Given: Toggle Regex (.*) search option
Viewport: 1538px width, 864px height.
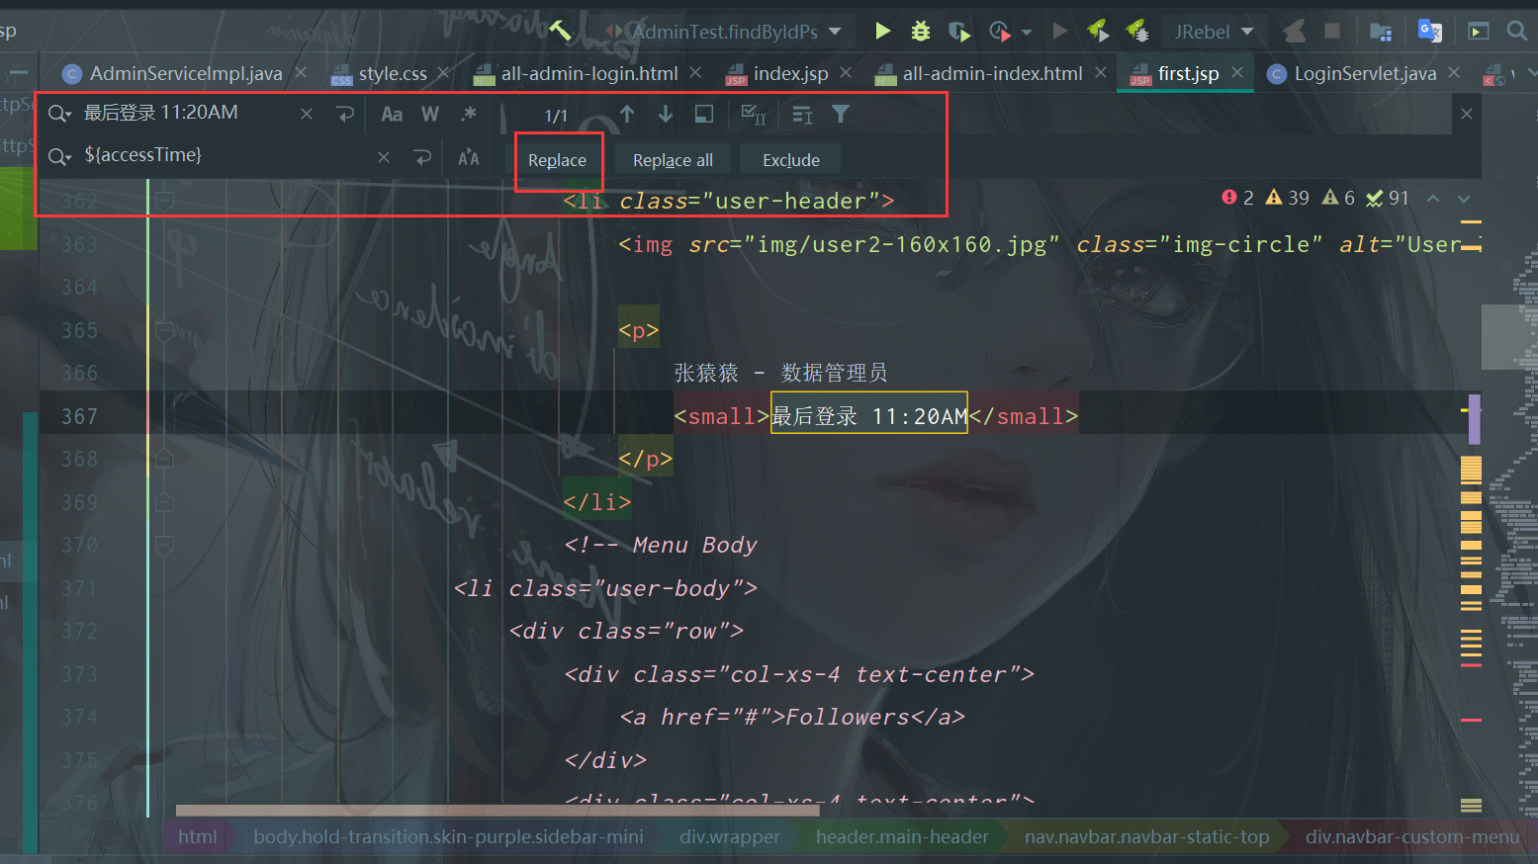Looking at the screenshot, I should [x=469, y=114].
